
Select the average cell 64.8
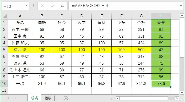[101, 84]
